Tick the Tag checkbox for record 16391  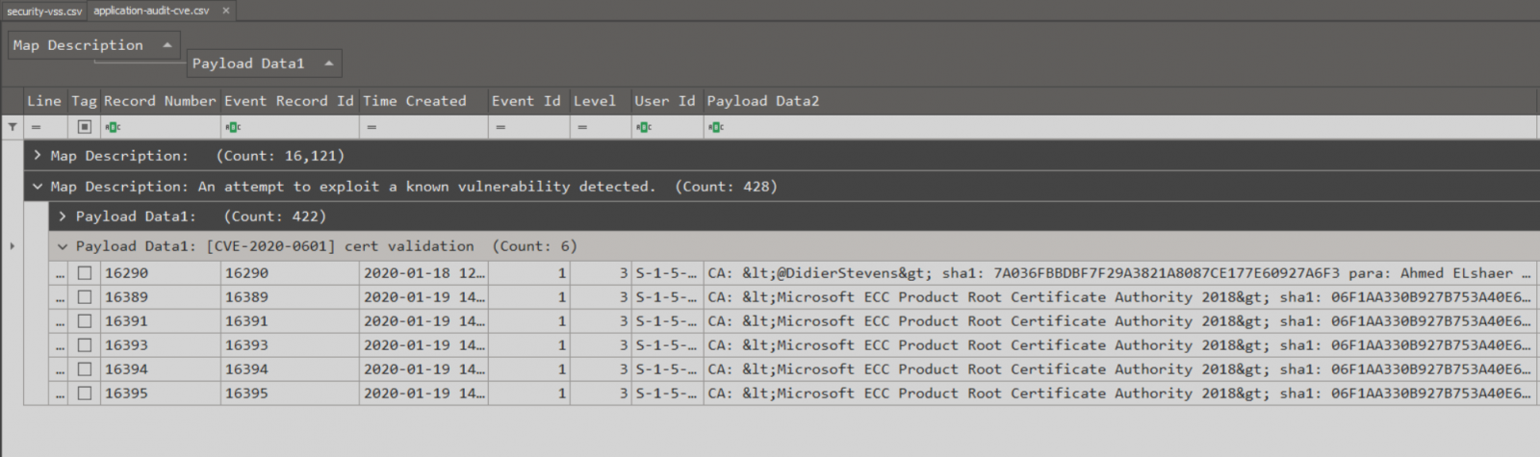coord(85,321)
